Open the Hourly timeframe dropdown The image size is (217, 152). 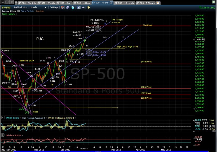[38, 7]
